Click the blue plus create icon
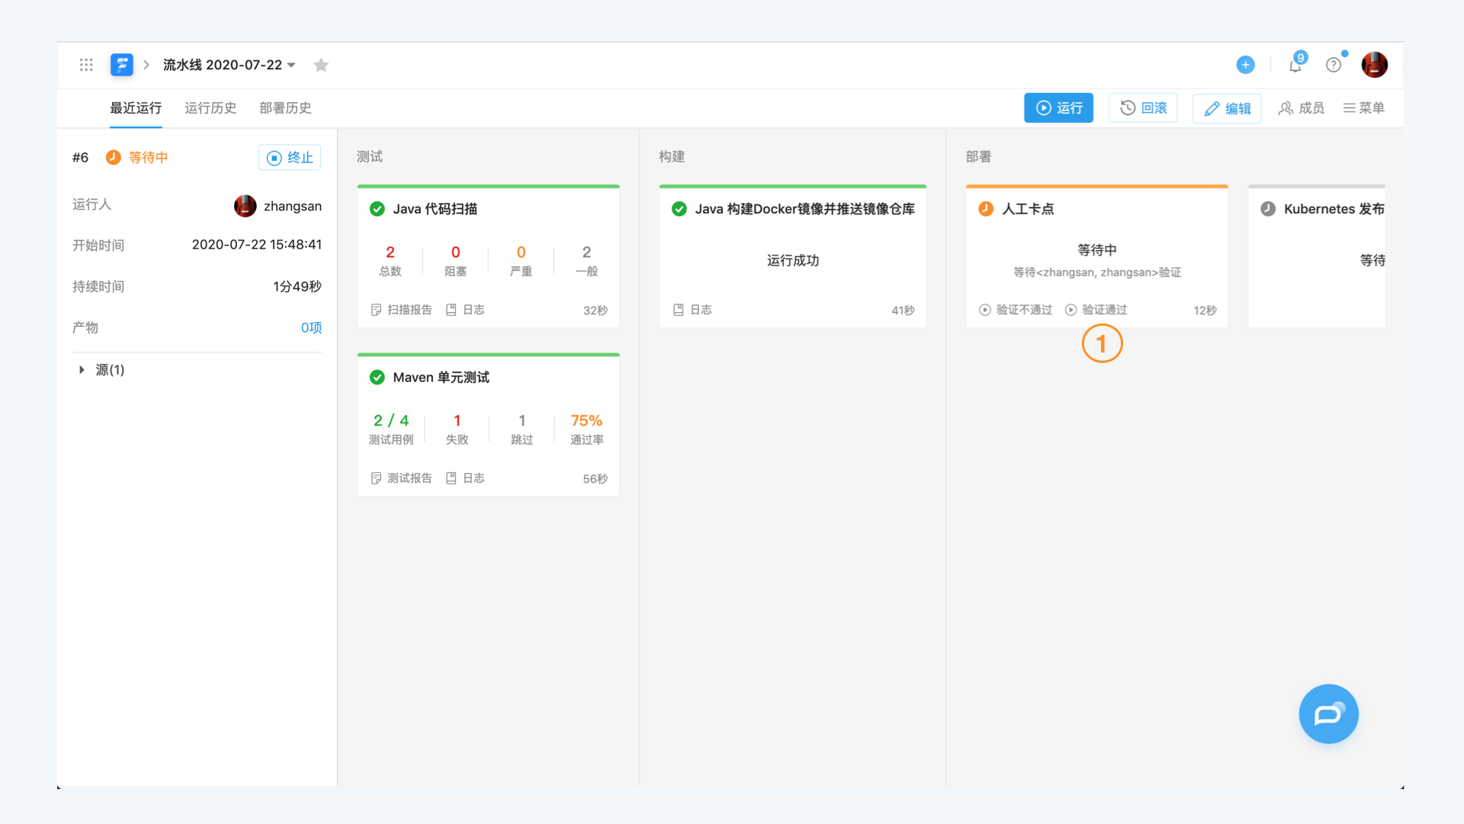The width and height of the screenshot is (1464, 824). pyautogui.click(x=1245, y=65)
